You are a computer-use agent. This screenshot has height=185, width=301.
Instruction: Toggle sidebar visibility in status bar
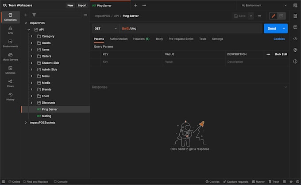click(3, 181)
